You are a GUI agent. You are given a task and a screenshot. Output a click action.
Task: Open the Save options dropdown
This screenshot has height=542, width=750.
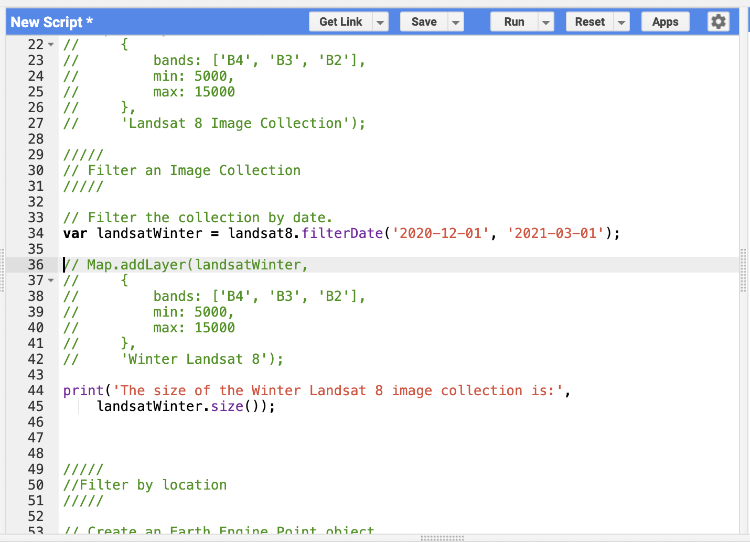tap(456, 21)
